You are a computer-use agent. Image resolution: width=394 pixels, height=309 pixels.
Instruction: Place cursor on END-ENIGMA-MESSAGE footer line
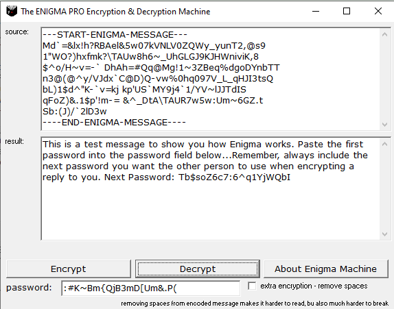114,123
